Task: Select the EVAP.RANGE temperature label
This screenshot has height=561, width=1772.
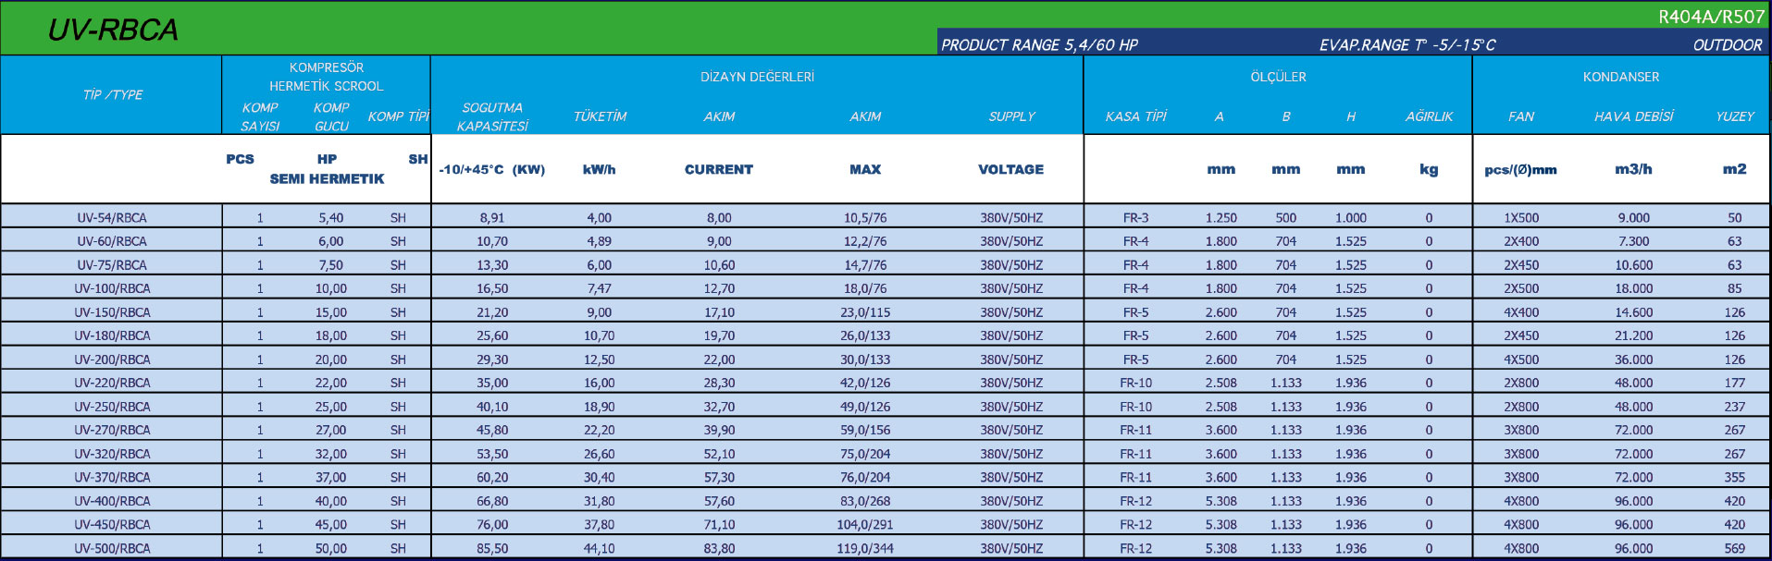Action: pos(1406,44)
